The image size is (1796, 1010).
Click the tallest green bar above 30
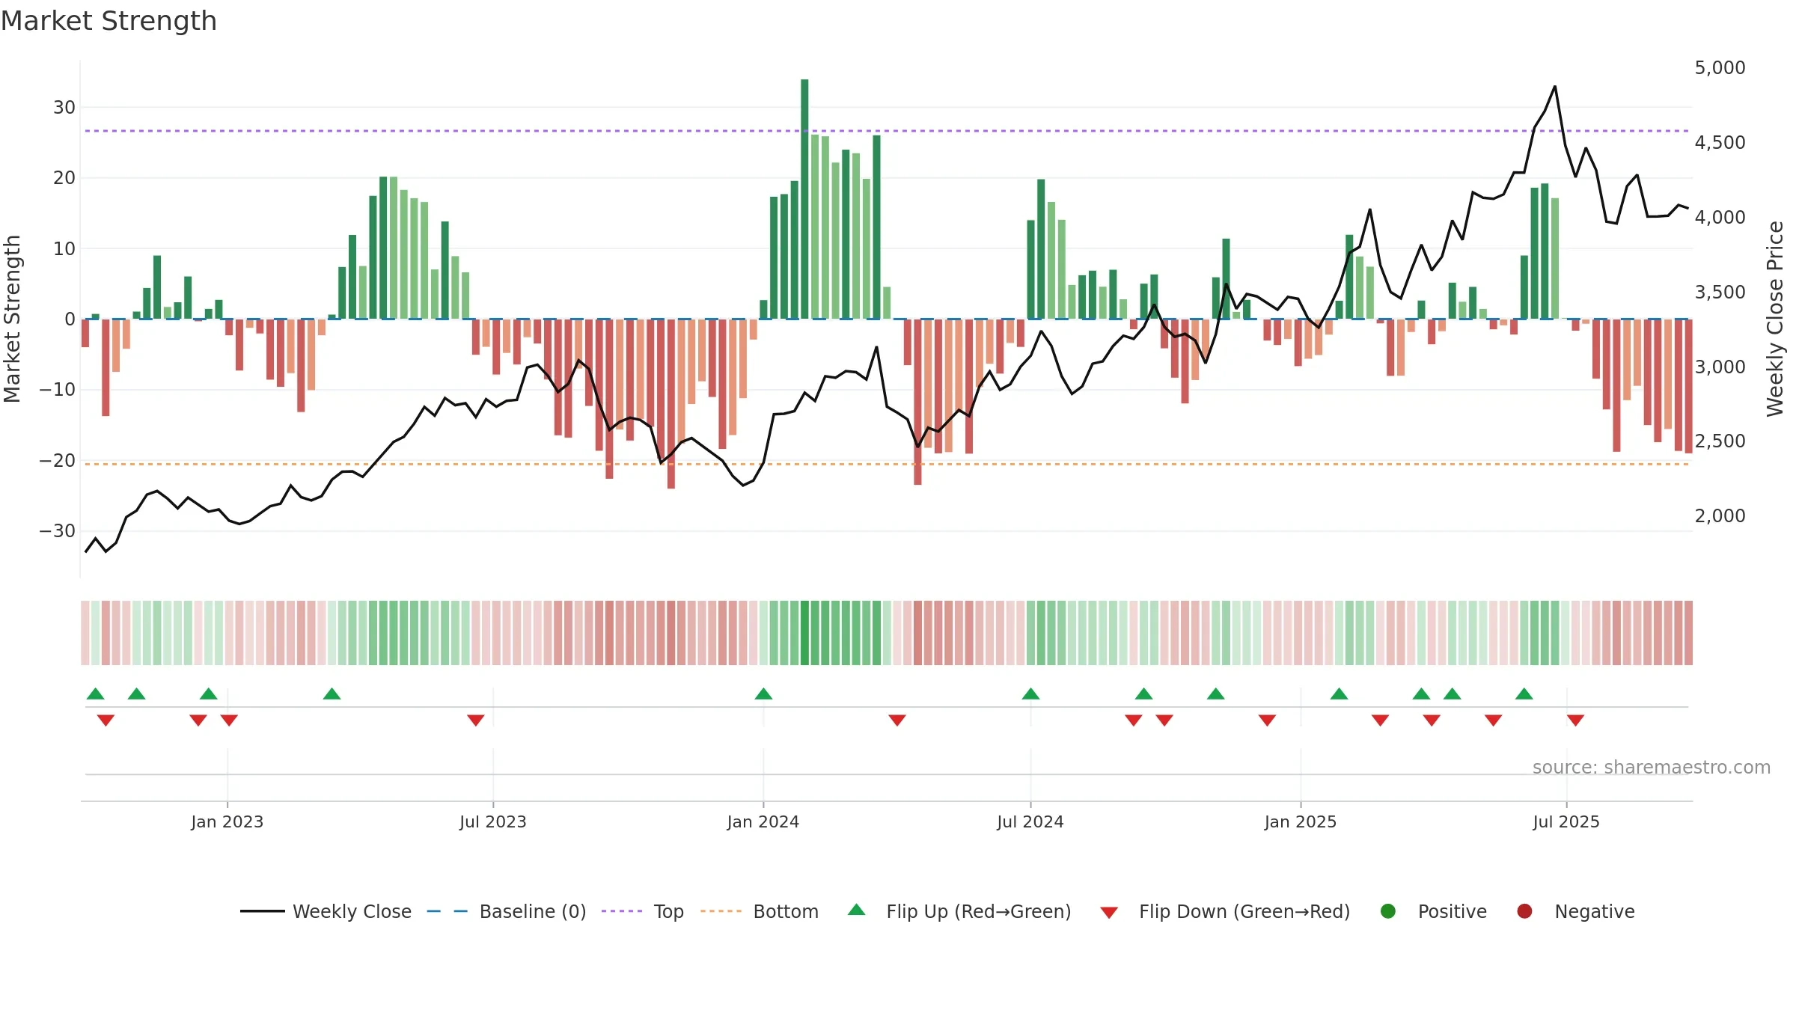point(804,199)
